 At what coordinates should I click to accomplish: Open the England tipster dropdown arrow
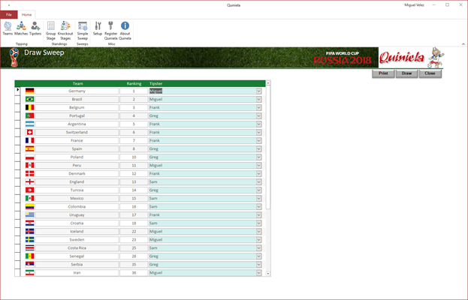point(258,181)
